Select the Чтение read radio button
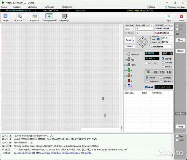187x160 pixels. (x=163, y=63)
